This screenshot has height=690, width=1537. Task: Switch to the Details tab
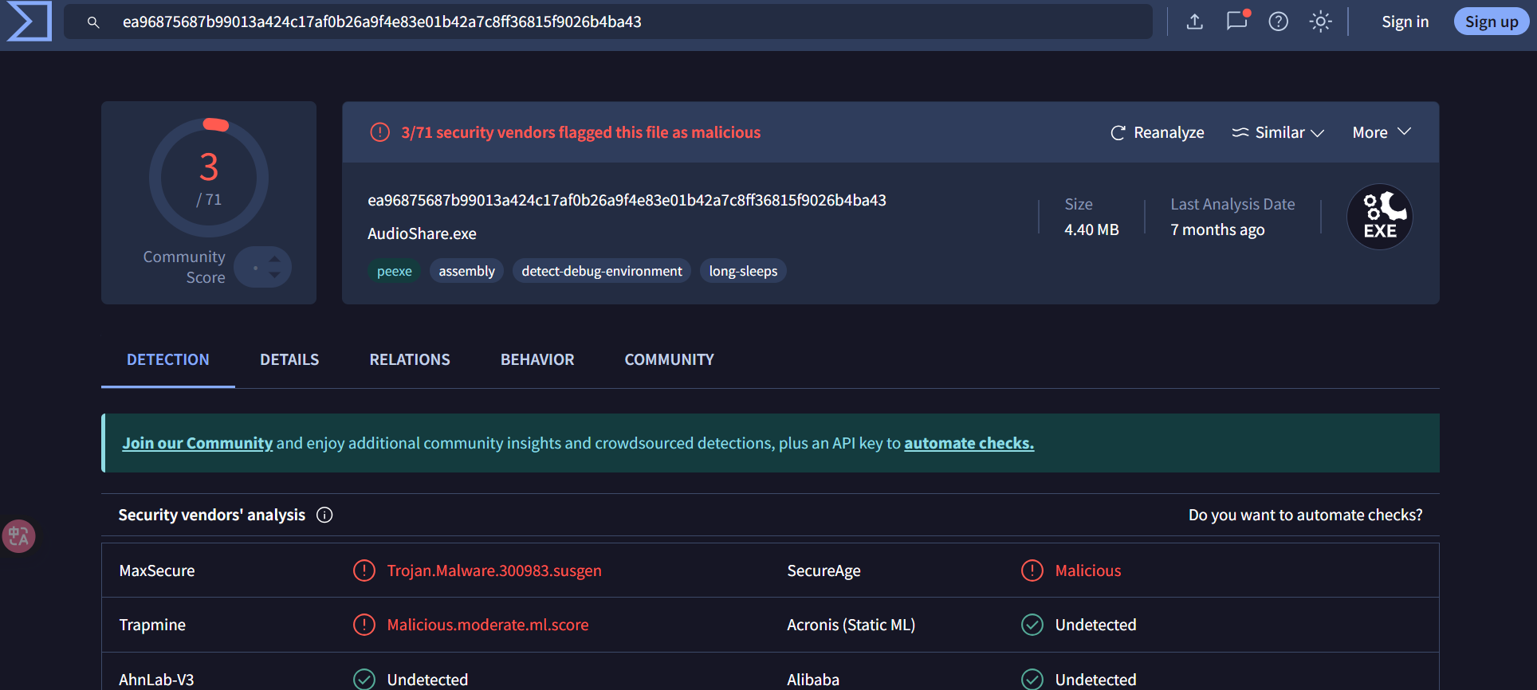click(x=289, y=360)
